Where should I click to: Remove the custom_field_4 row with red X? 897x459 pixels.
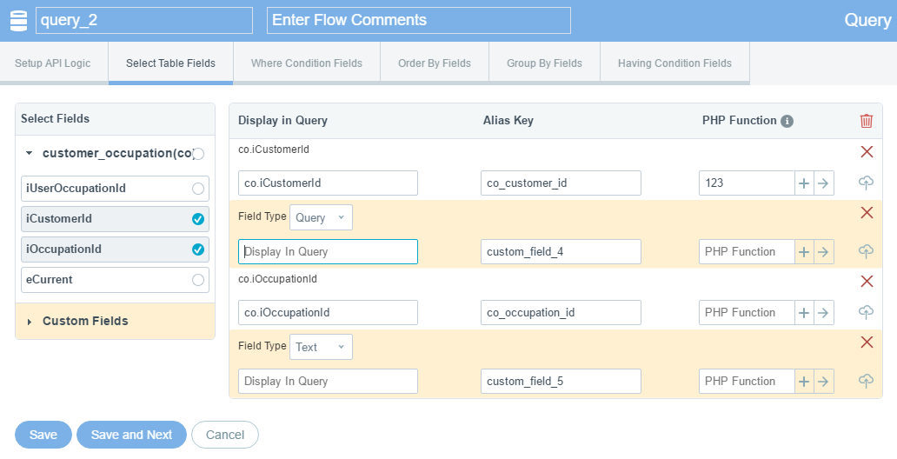[x=867, y=213]
